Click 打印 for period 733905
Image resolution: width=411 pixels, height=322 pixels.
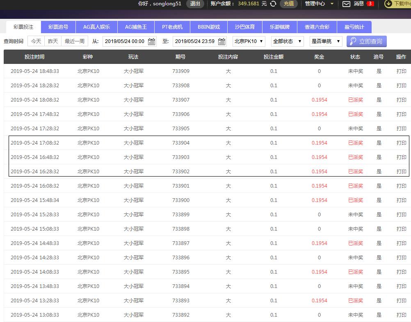click(401, 129)
